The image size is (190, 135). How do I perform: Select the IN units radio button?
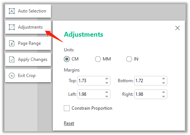tap(129, 59)
